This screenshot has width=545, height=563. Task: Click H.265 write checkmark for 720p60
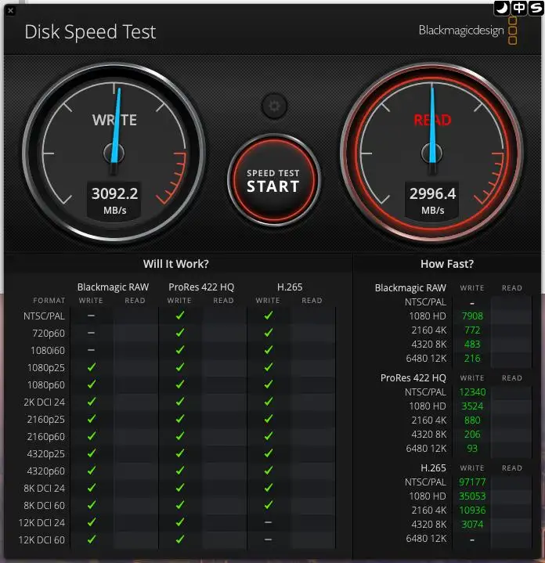(x=268, y=333)
